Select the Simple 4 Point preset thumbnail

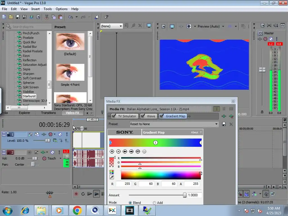pos(70,72)
